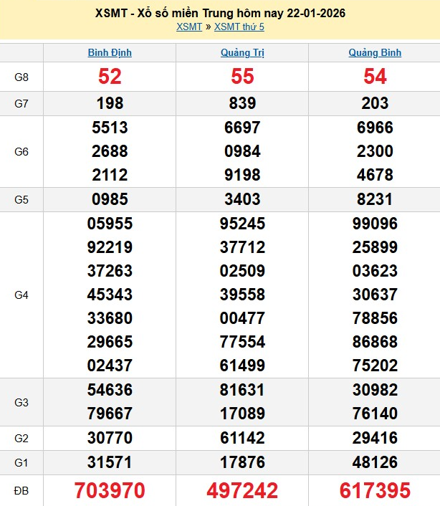
Task: Click the G2 result 61142
Action: 242,438
